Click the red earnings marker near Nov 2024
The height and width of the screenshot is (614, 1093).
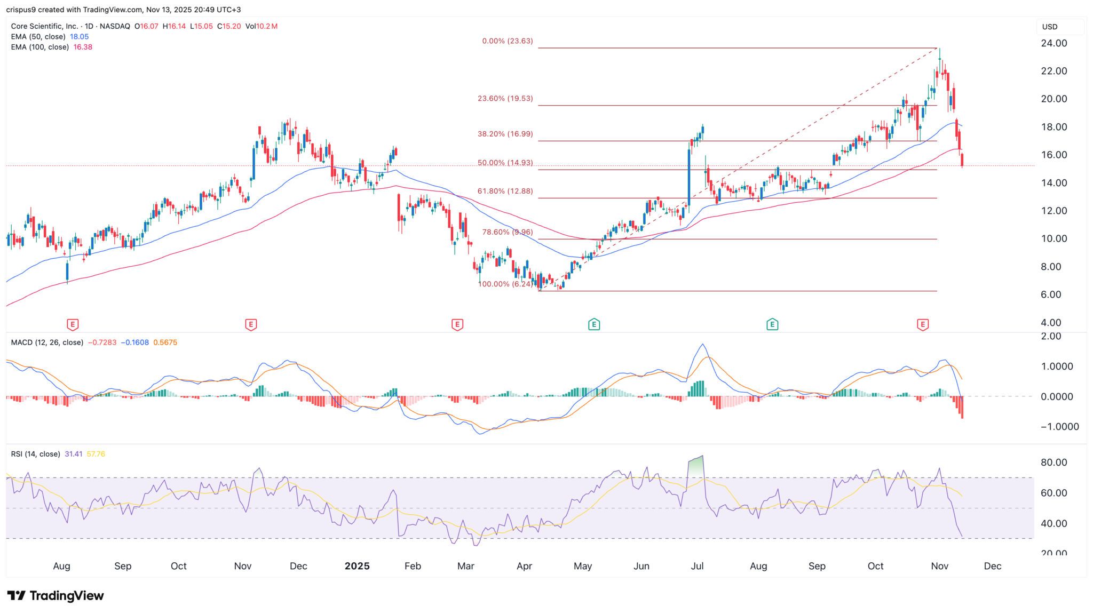point(251,324)
